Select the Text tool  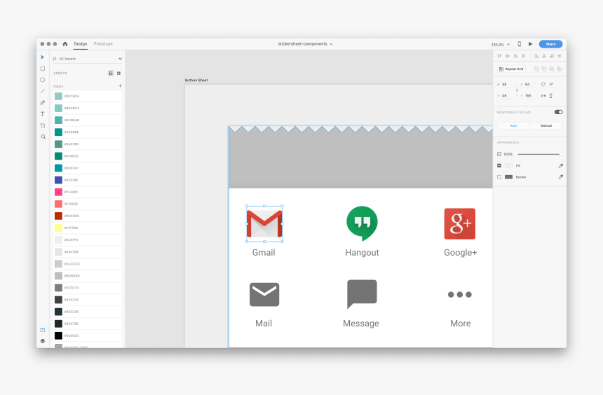[43, 113]
